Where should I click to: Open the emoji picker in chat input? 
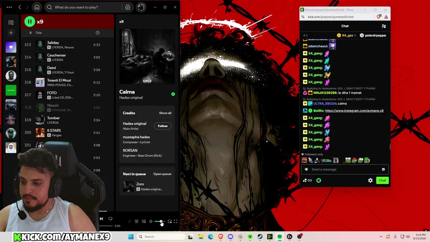coord(383,169)
